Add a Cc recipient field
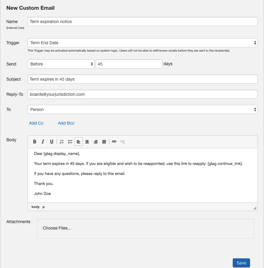 [36, 123]
